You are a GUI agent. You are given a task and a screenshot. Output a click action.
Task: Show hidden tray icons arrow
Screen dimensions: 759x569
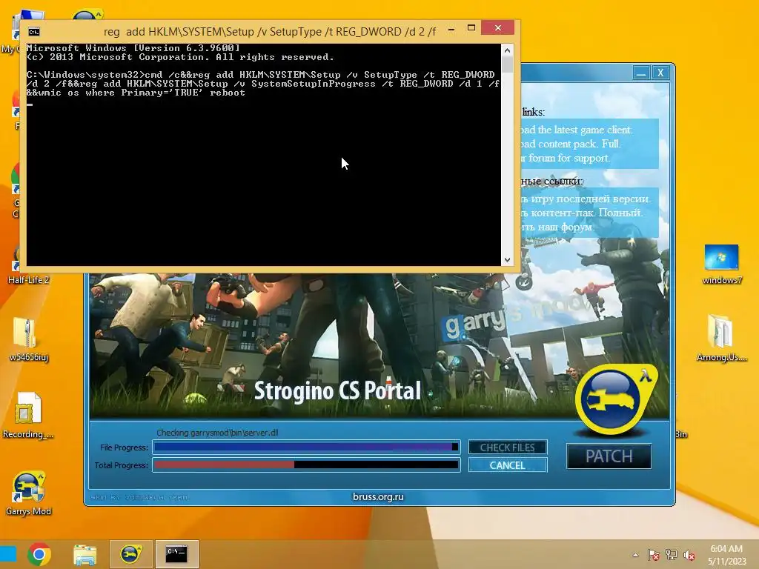coord(635,555)
